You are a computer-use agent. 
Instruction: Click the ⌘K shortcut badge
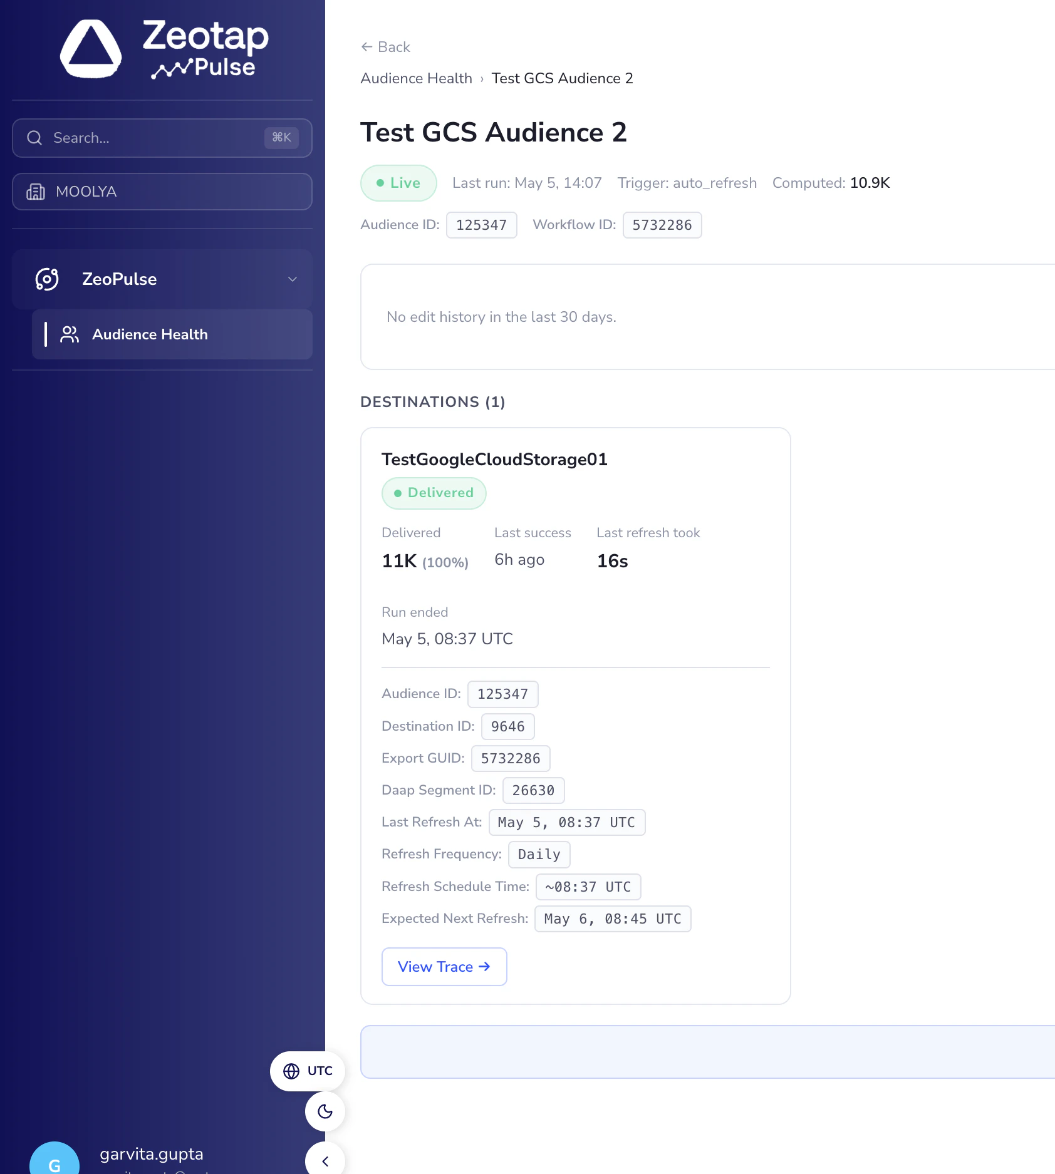click(x=281, y=138)
